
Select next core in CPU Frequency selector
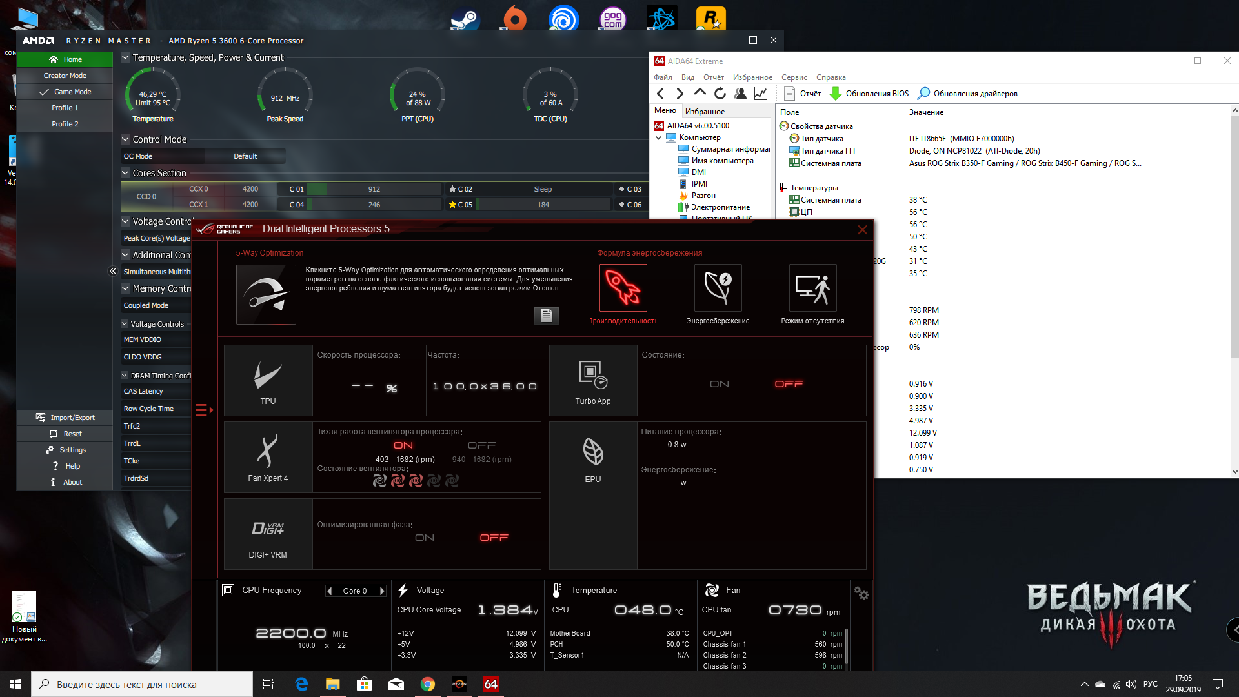pyautogui.click(x=382, y=591)
